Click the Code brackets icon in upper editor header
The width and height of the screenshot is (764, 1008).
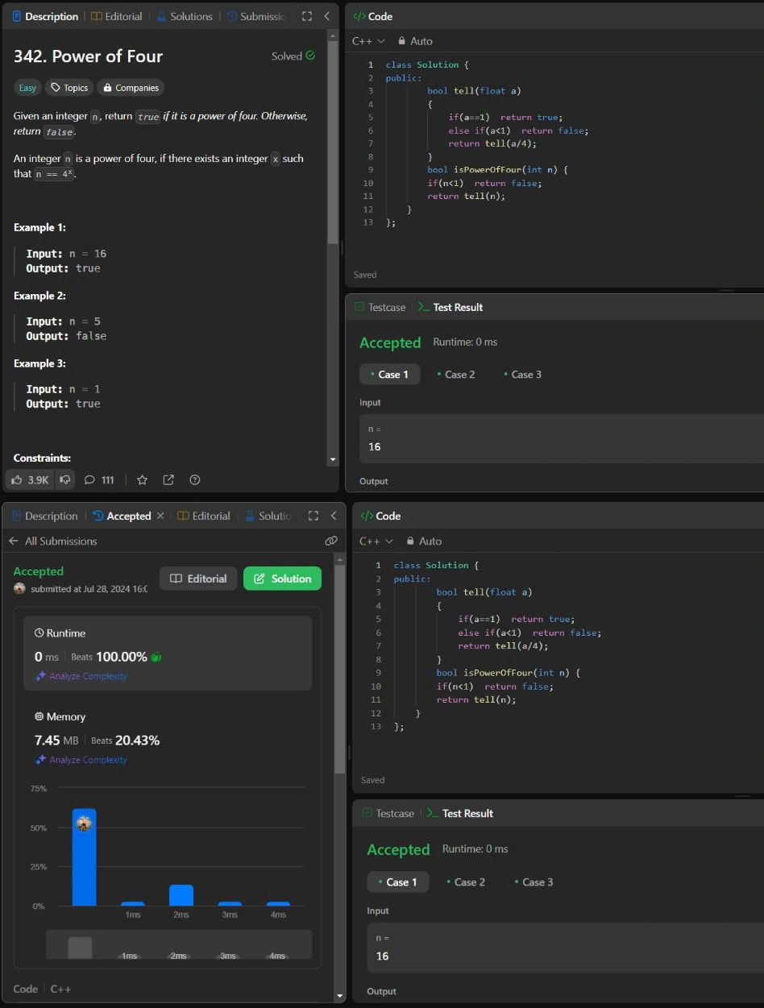[x=359, y=16]
